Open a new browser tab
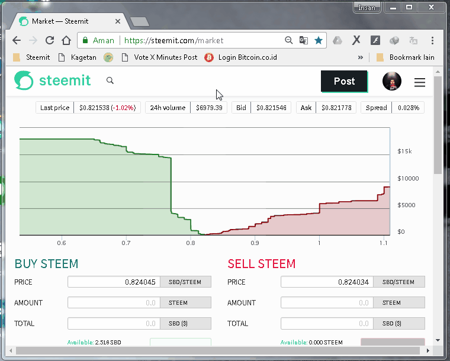Viewport: 450px width, 361px height. (140, 22)
